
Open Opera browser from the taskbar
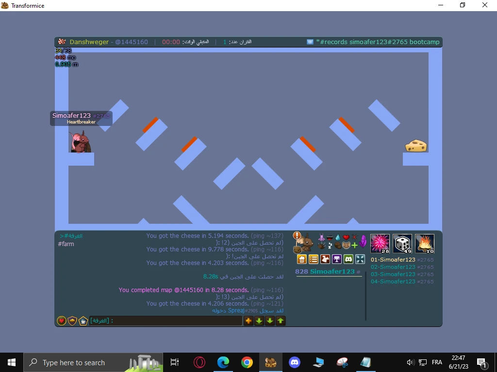(x=199, y=362)
